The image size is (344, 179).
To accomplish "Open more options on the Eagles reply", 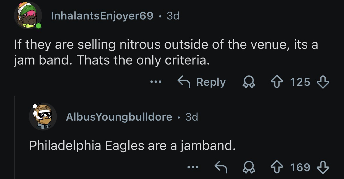I will point(193,167).
